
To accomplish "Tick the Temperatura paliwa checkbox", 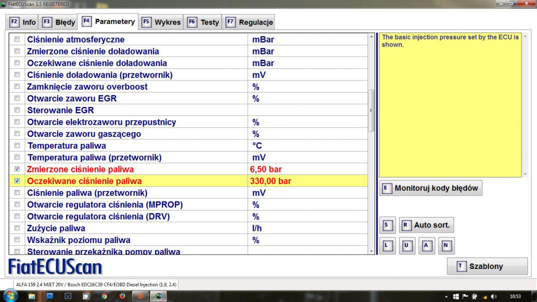I will 17,145.
